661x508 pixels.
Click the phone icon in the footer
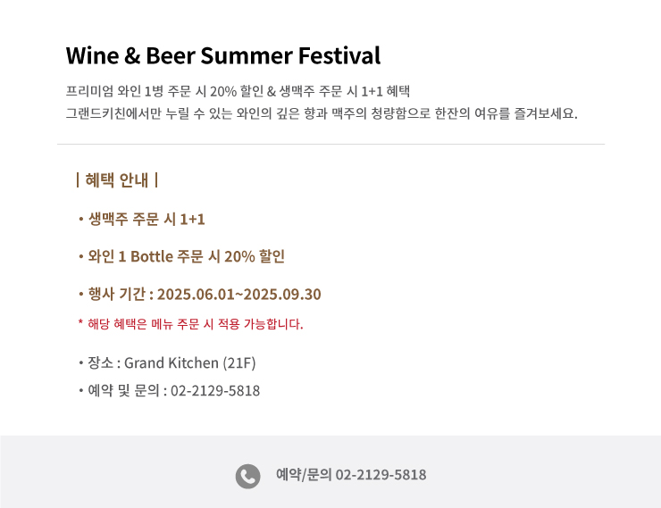tap(247, 477)
